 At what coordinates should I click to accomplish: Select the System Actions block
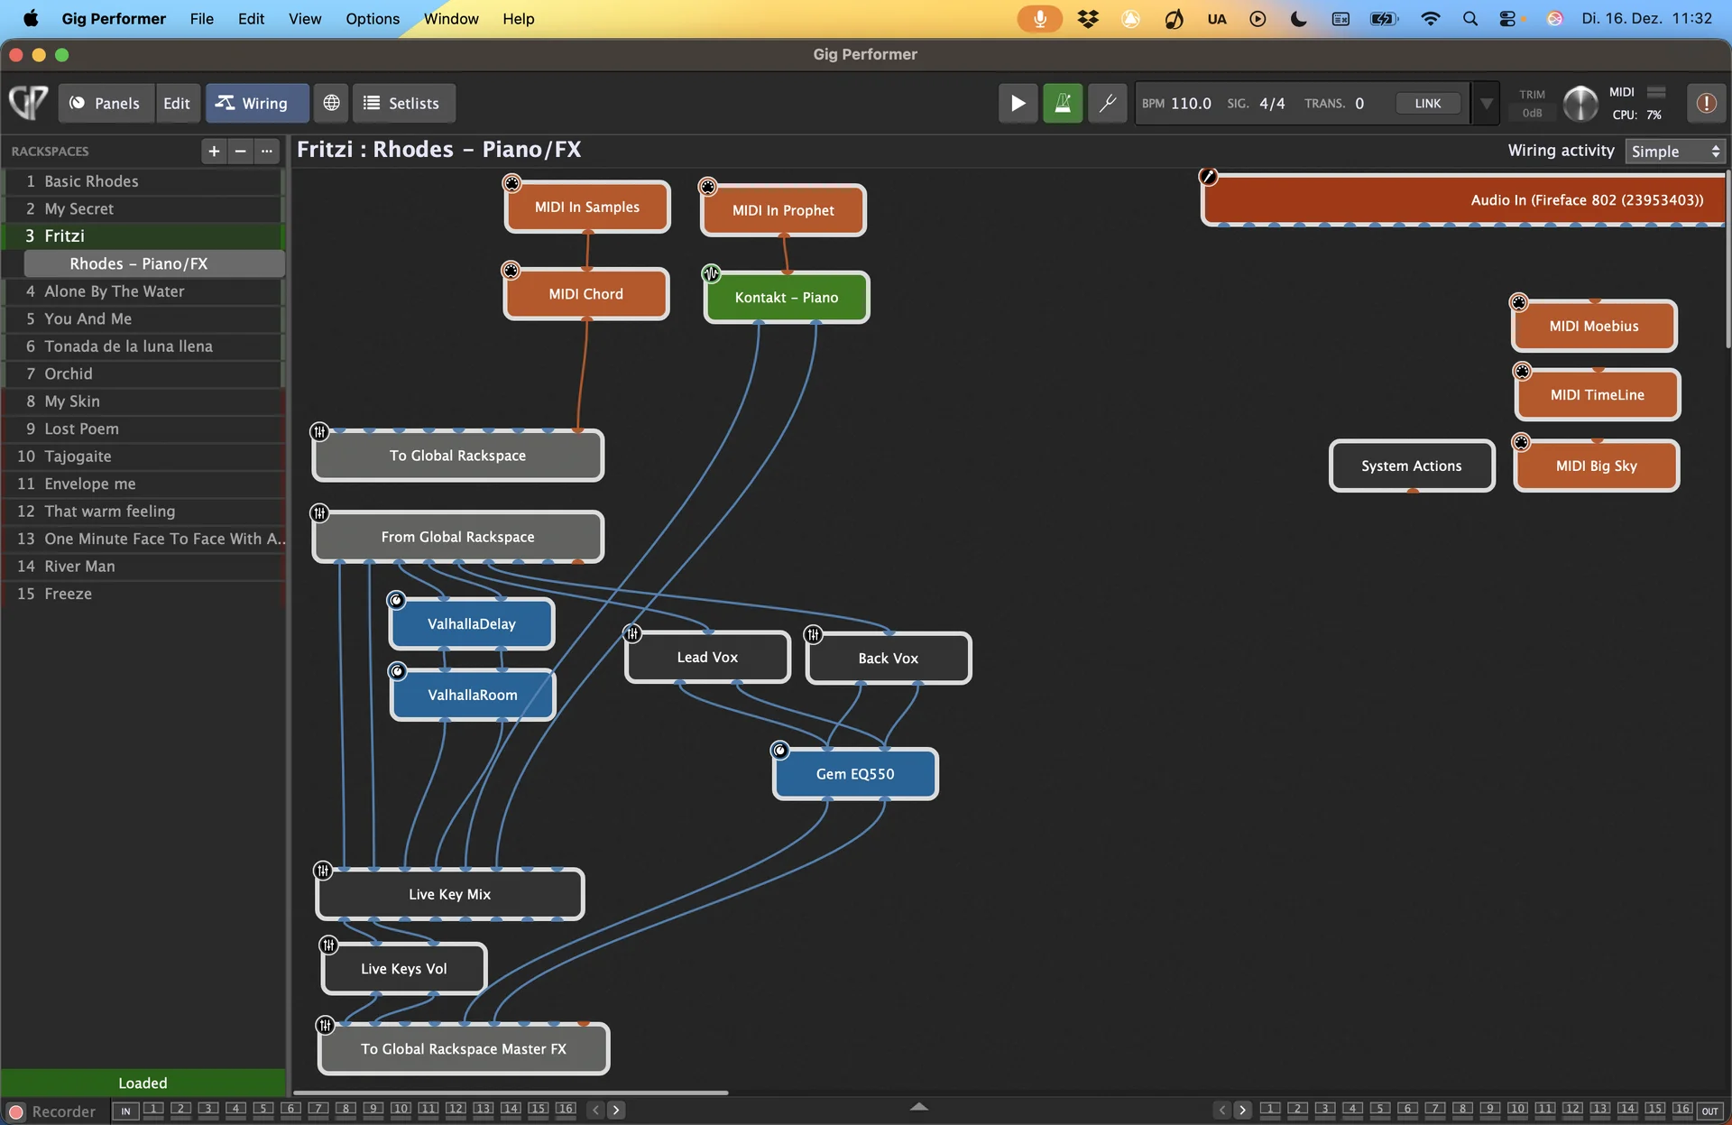tap(1412, 466)
